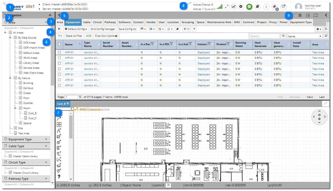
Task: Select the add equipment rack tool
Action: [59, 148]
